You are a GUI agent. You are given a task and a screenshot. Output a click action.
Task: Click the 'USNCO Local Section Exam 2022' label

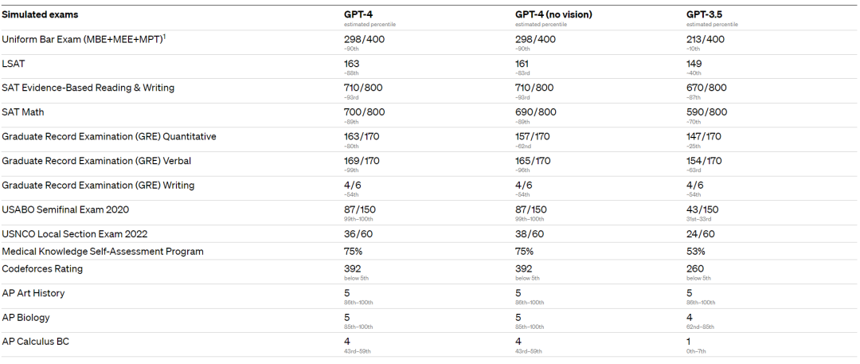point(75,234)
